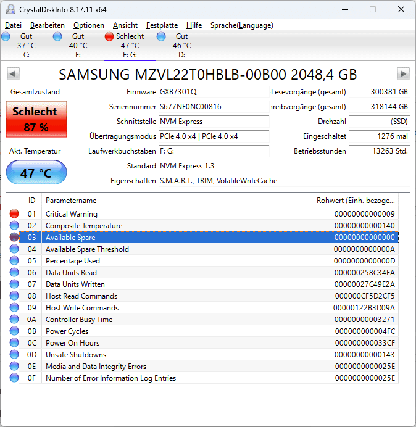Click status icon of Host Write Commands row
The height and width of the screenshot is (427, 416).
(x=14, y=307)
